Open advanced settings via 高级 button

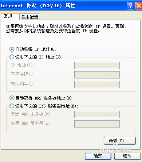[120, 141]
